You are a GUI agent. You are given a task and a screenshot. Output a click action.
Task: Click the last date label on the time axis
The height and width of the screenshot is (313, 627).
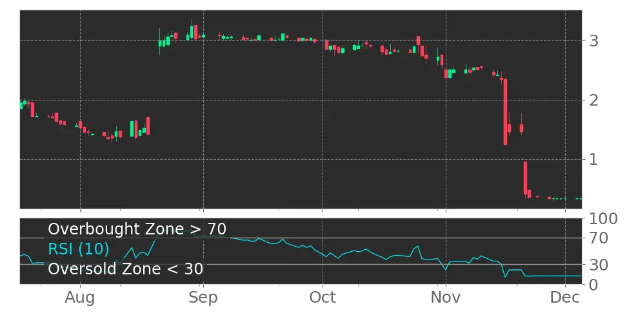(x=565, y=297)
